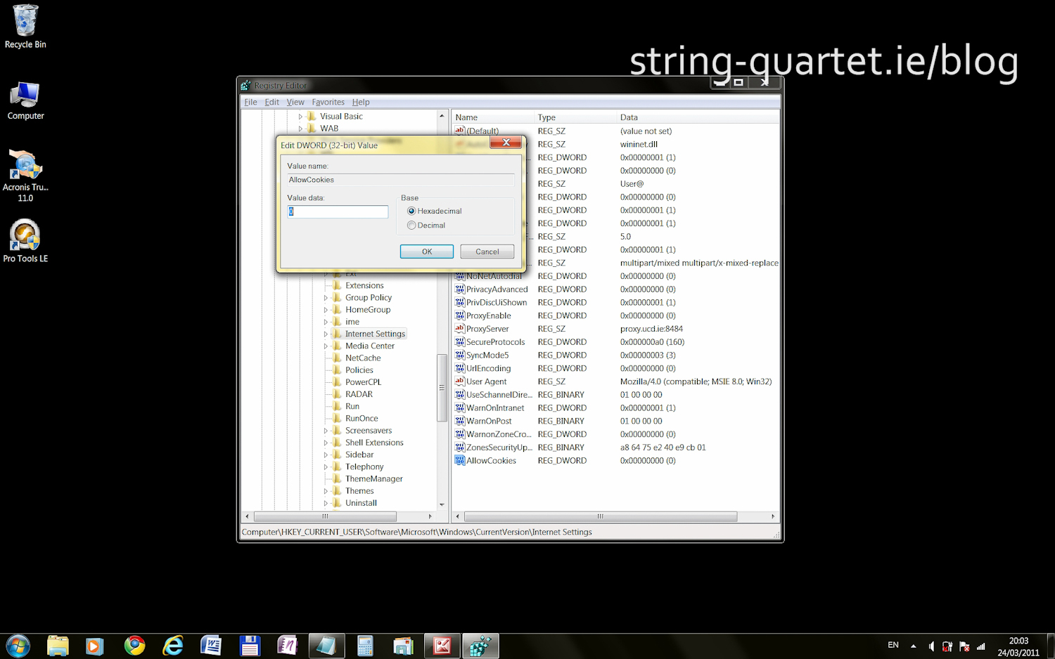The height and width of the screenshot is (659, 1055).
Task: Select the Decimal base option
Action: 426,226
